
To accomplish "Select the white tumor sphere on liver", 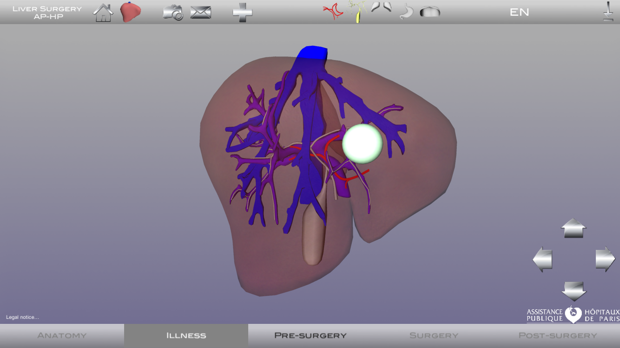I will 363,144.
